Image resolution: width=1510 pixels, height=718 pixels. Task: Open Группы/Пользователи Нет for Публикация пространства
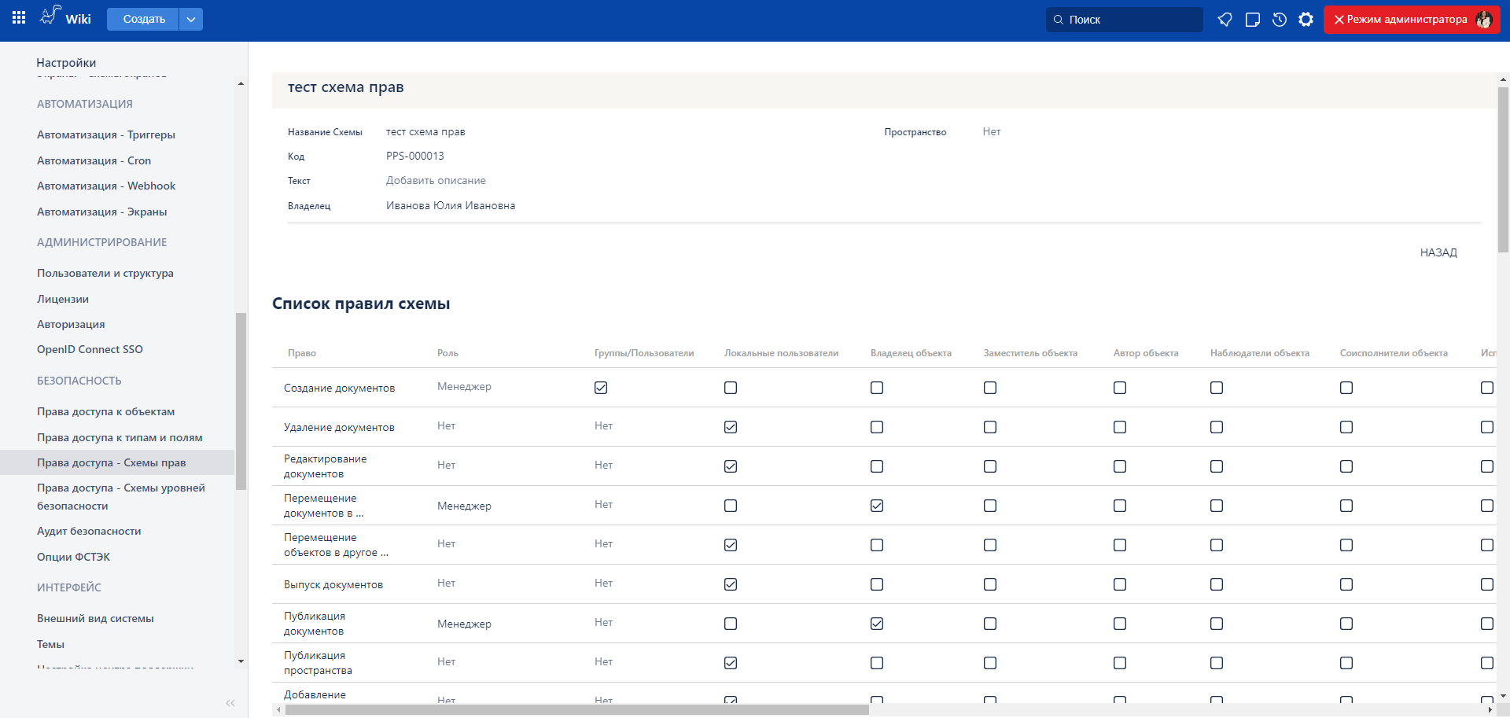coord(603,661)
